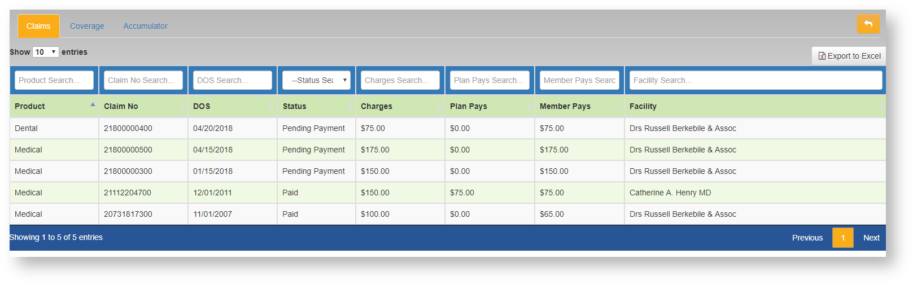Image resolution: width=913 pixels, height=284 pixels.
Task: Select the Claims tab
Action: pyautogui.click(x=38, y=26)
